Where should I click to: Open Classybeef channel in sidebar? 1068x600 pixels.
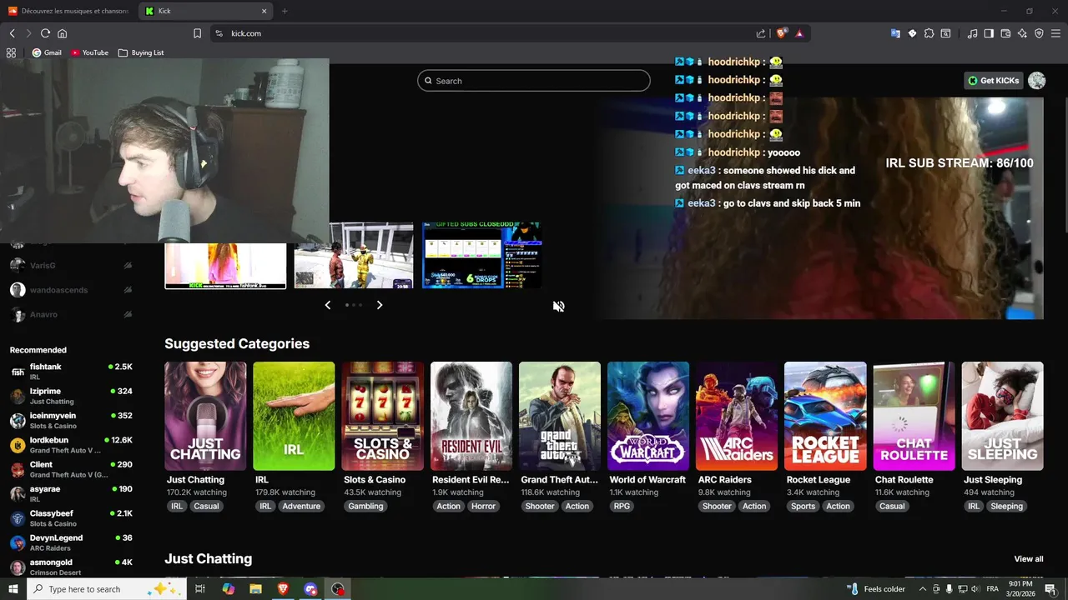coord(71,518)
